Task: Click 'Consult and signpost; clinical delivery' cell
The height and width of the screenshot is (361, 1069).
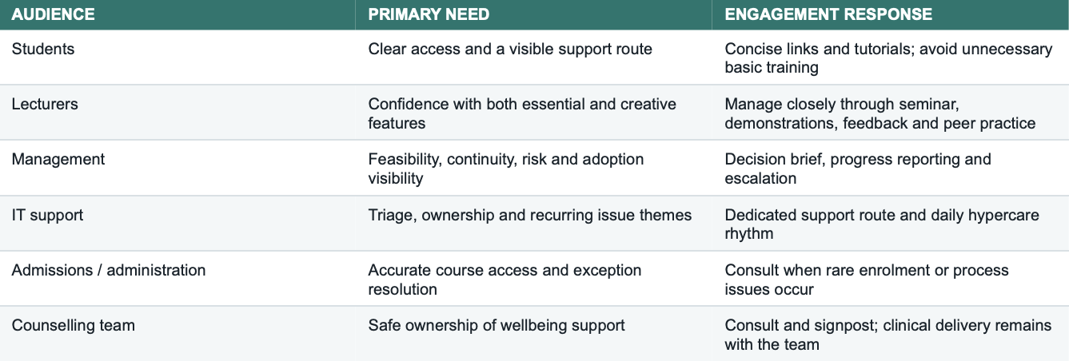Action: [x=891, y=334]
